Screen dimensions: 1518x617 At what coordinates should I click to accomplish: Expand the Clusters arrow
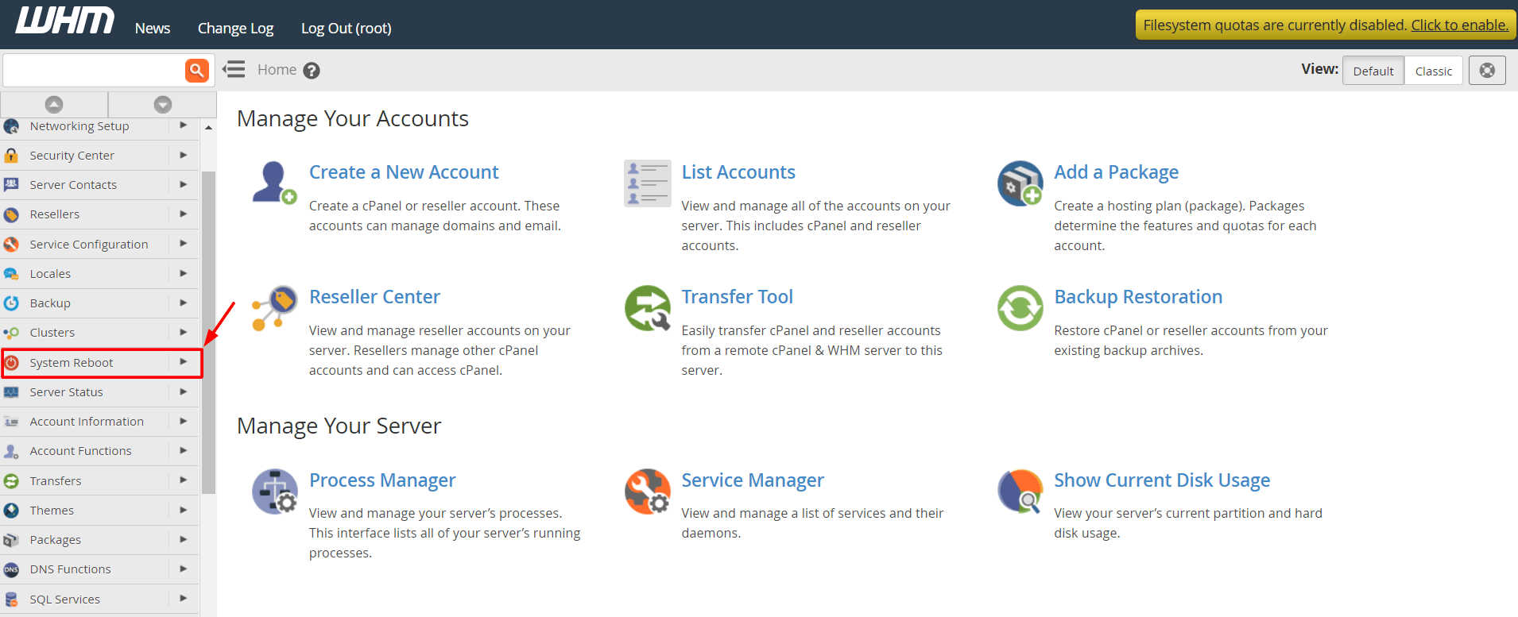point(184,332)
